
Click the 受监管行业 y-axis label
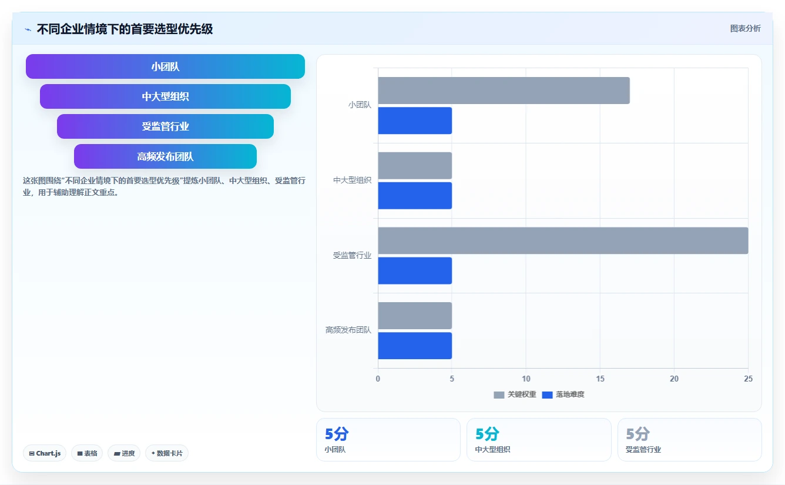pyautogui.click(x=353, y=255)
